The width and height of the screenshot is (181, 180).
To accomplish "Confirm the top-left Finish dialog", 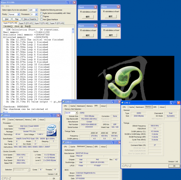I will (88, 17).
